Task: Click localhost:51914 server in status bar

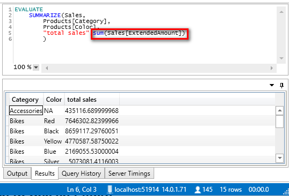Action: [x=136, y=190]
